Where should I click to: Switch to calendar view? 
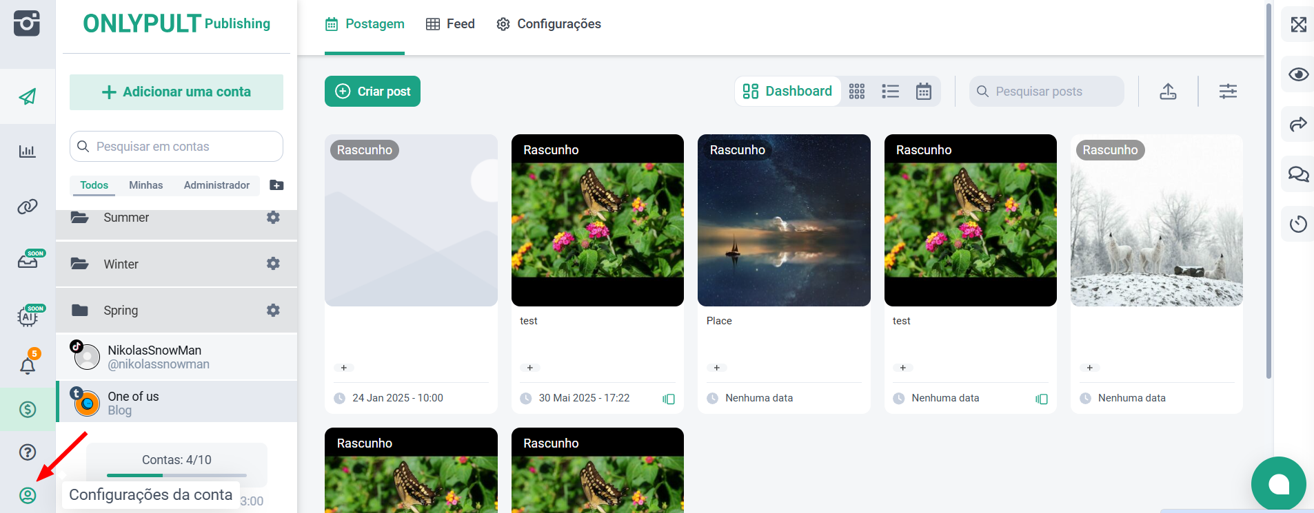point(924,92)
